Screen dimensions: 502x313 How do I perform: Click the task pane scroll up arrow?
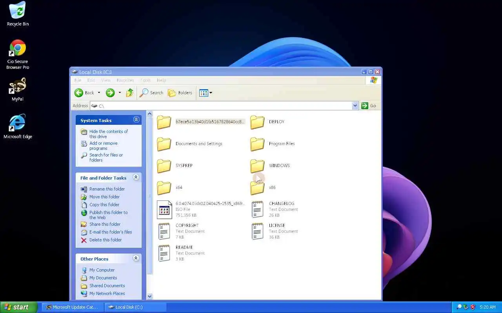pyautogui.click(x=149, y=114)
